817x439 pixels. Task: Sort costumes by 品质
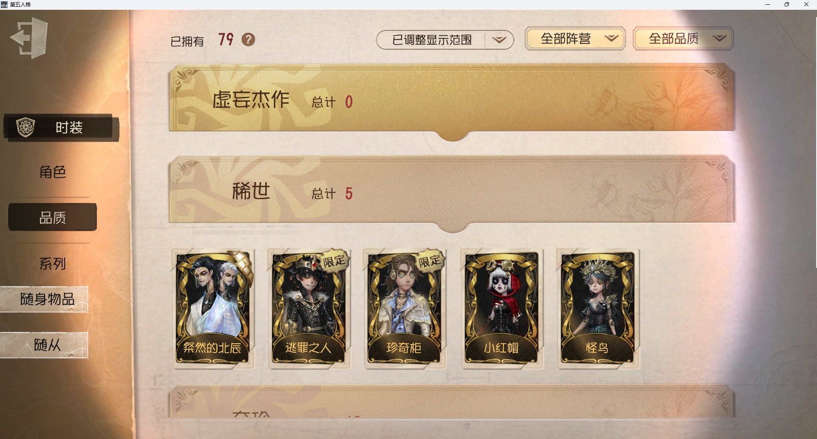(52, 217)
